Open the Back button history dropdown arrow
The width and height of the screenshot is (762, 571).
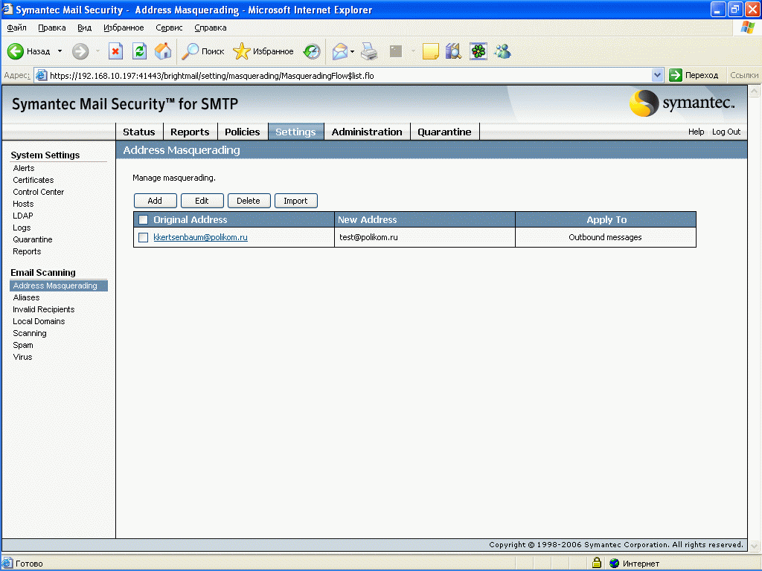pos(60,51)
